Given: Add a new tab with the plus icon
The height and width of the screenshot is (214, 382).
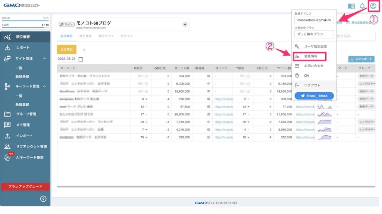Looking at the screenshot, I should pos(84,50).
